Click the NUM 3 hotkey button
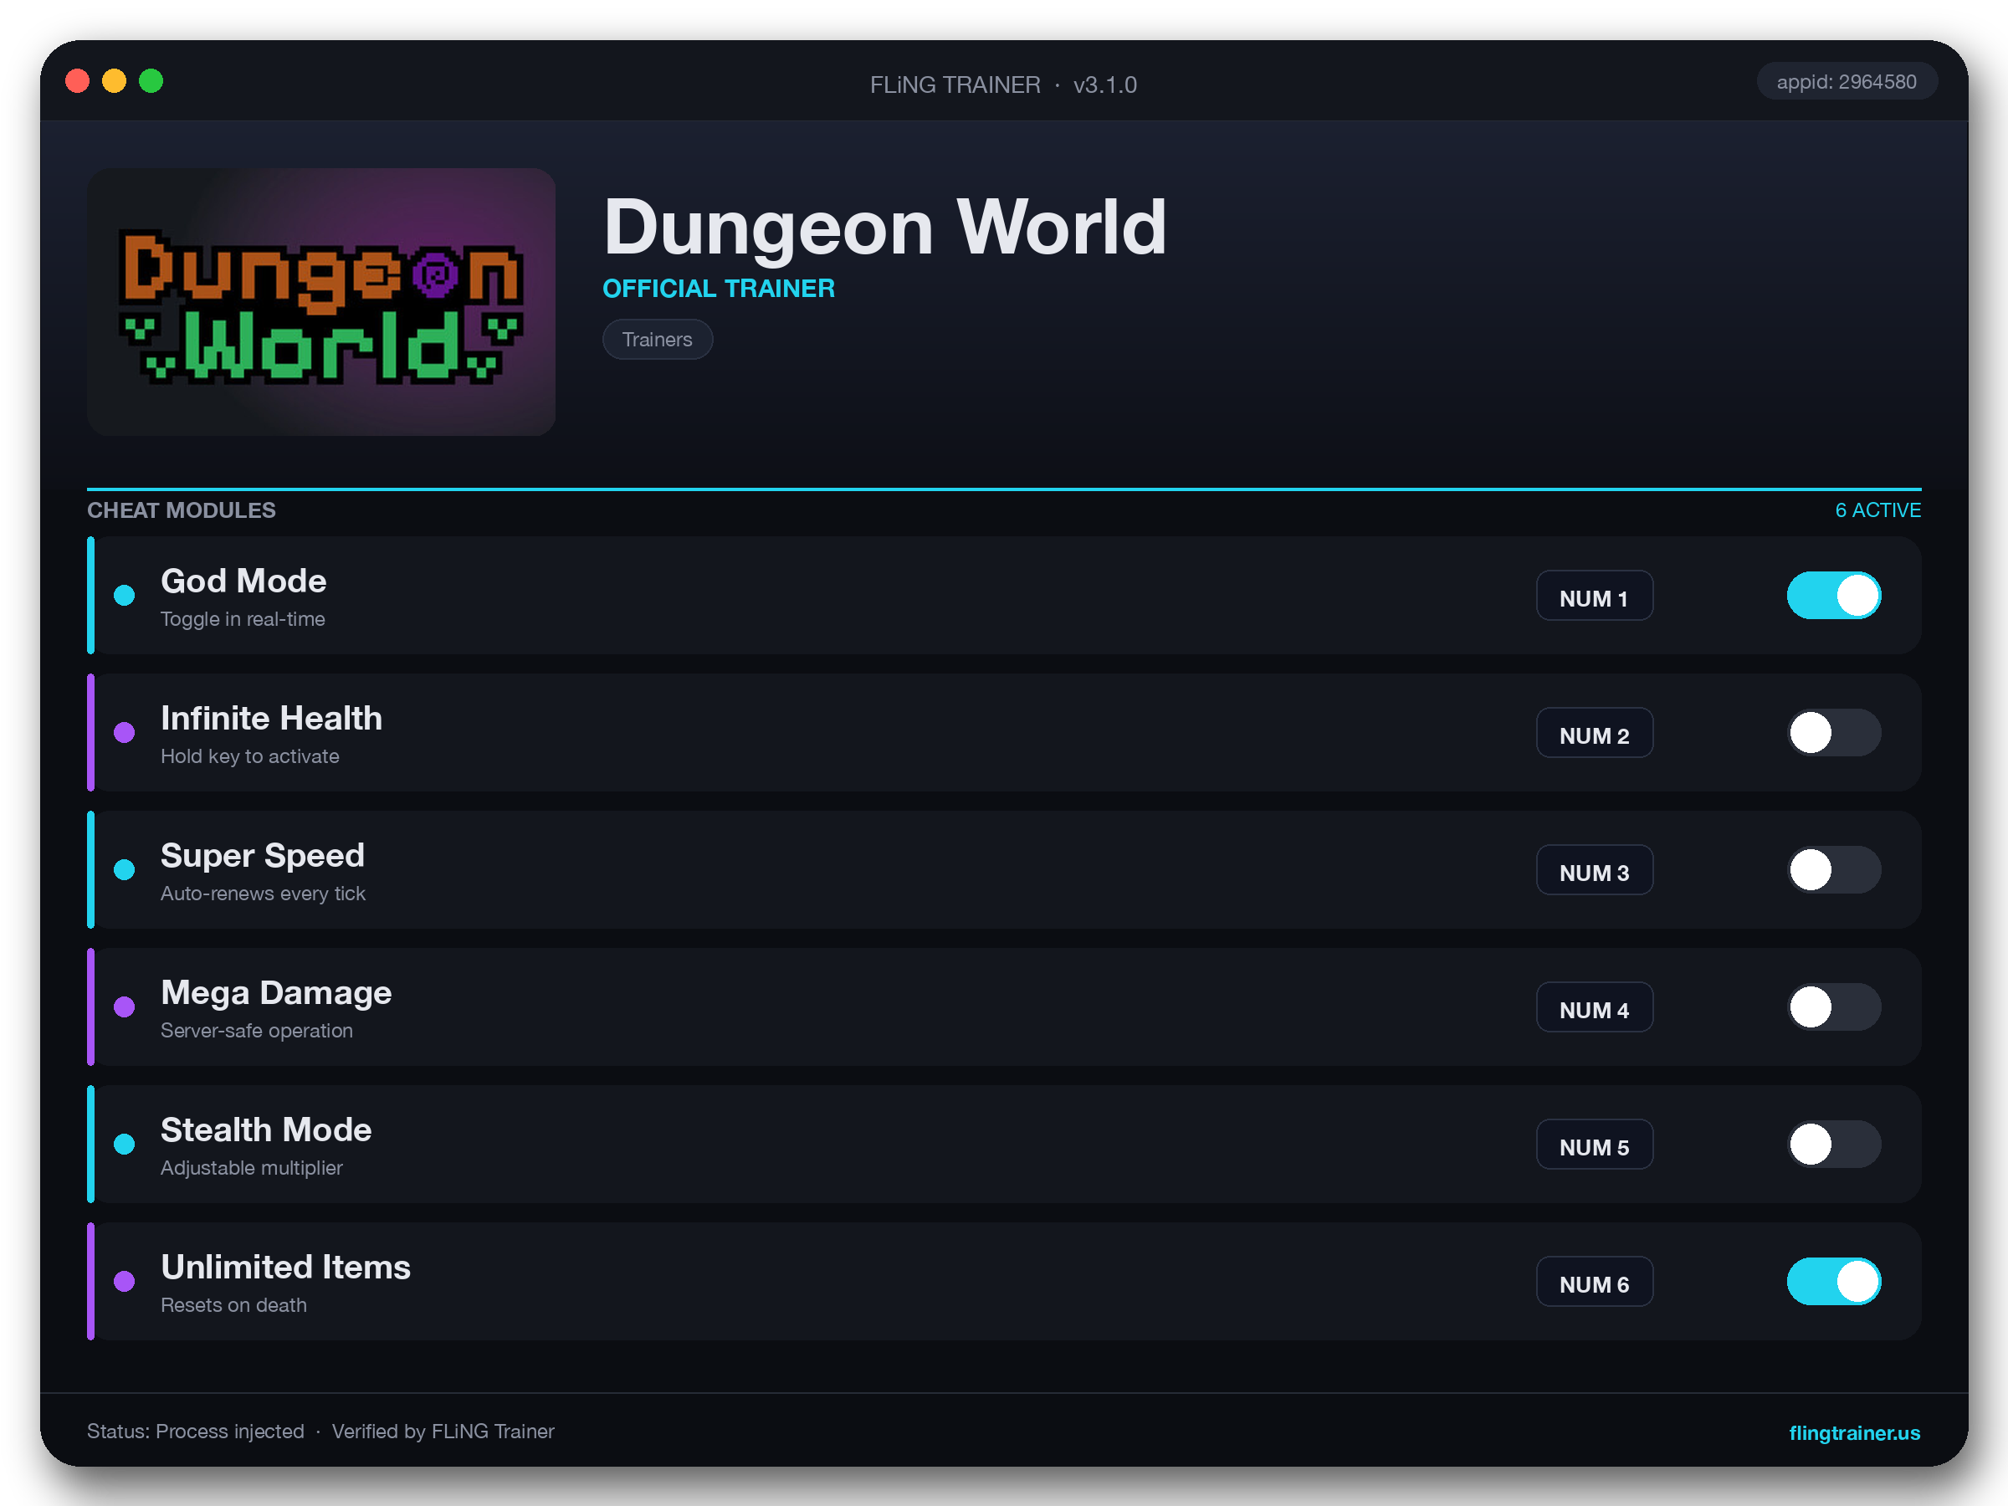The height and width of the screenshot is (1506, 2008). (1594, 869)
